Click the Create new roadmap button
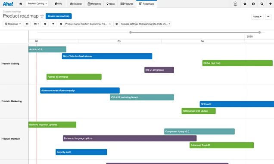274x164 pixels. click(59, 16)
